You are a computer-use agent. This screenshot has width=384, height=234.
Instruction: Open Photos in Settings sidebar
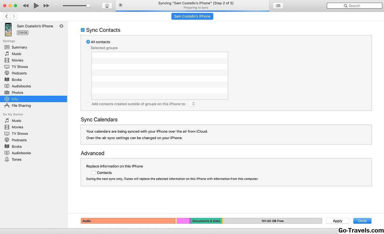17,93
